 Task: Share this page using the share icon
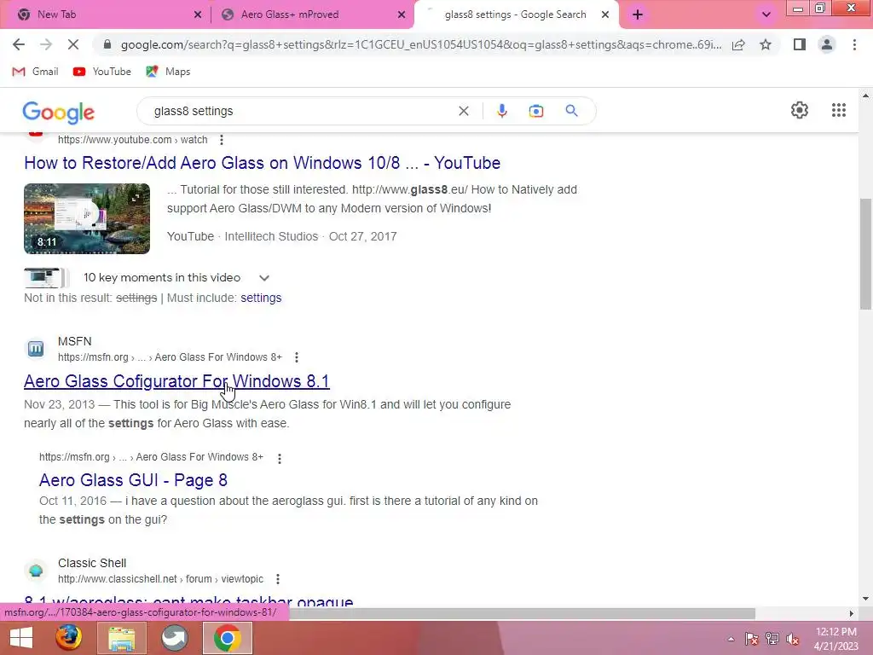[x=738, y=44]
